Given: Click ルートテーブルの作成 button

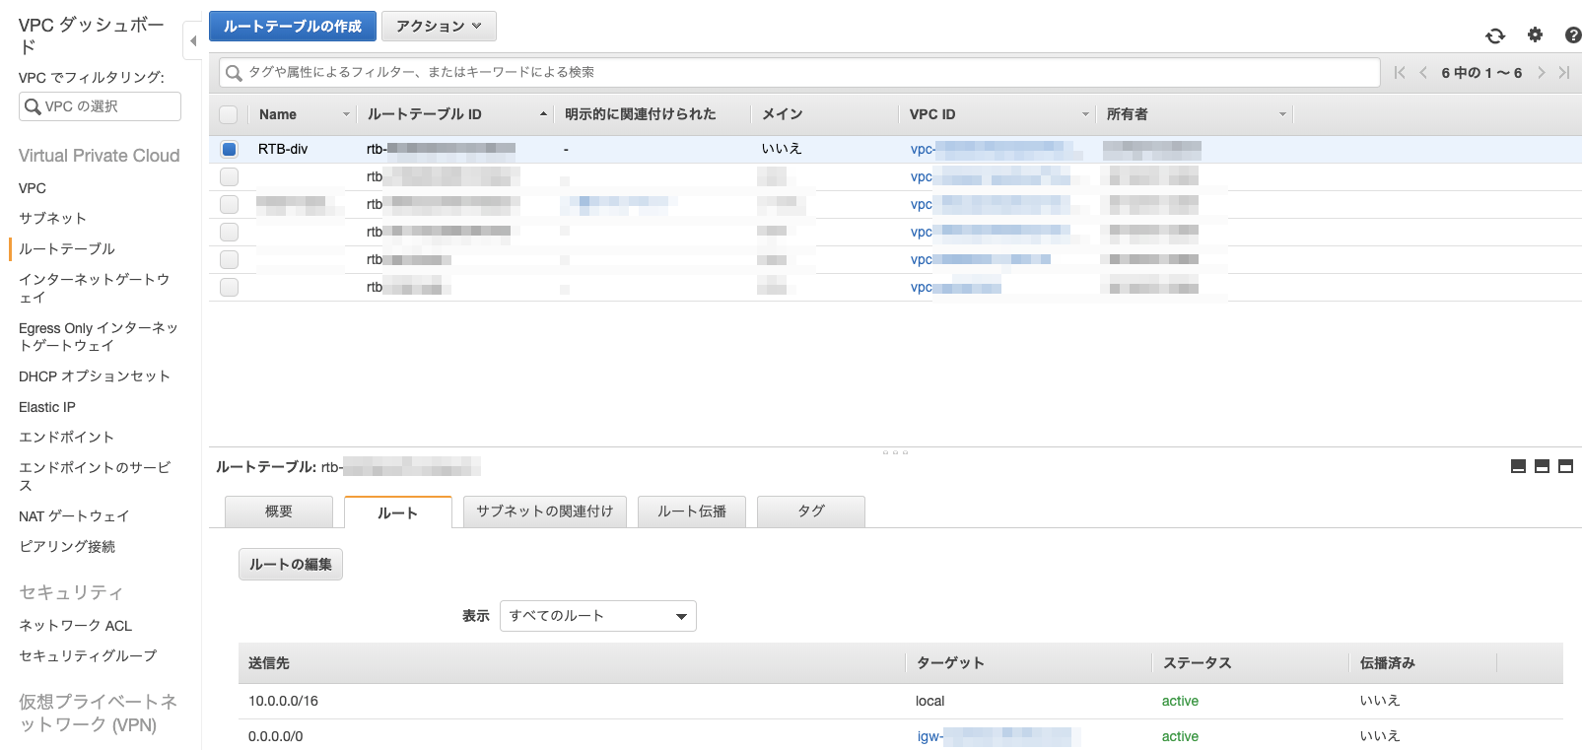Looking at the screenshot, I should coord(293,26).
